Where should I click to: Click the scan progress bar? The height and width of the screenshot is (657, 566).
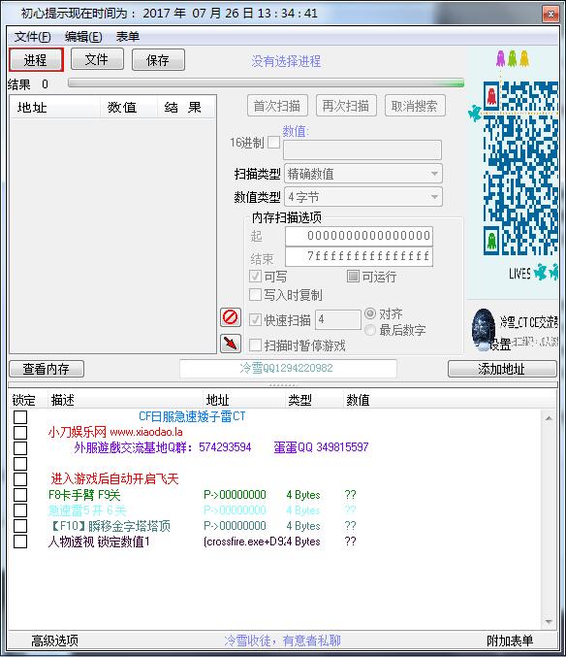267,82
